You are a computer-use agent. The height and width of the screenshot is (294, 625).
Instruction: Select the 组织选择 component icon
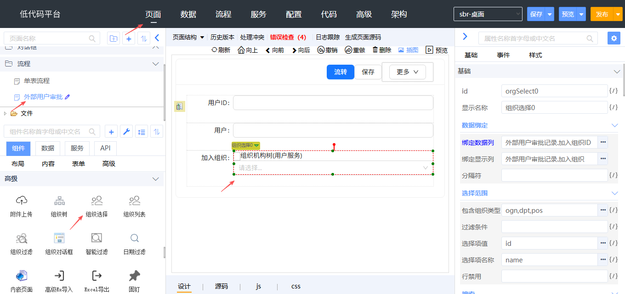click(97, 200)
